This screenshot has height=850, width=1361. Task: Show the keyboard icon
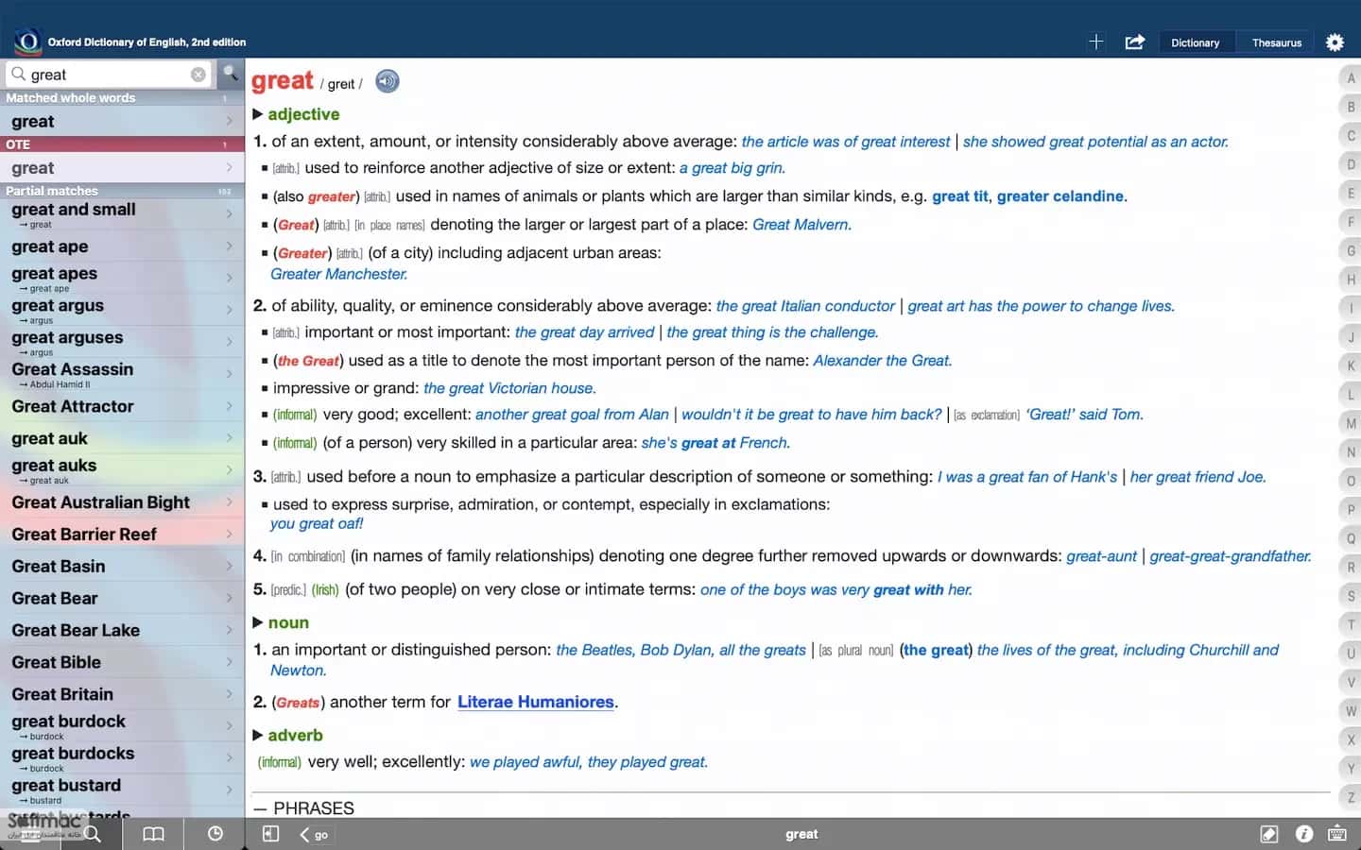point(1337,834)
